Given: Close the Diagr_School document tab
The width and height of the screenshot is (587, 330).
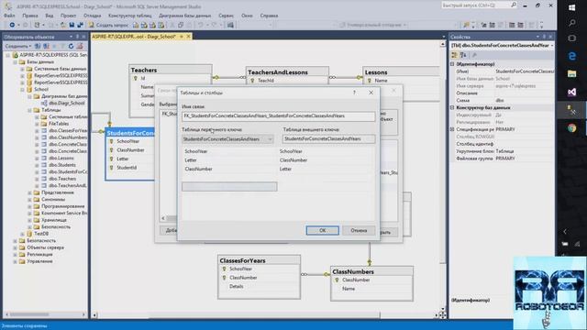Looking at the screenshot, I should click(x=188, y=37).
